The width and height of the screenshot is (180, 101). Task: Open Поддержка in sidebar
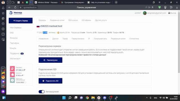[x=15, y=54]
